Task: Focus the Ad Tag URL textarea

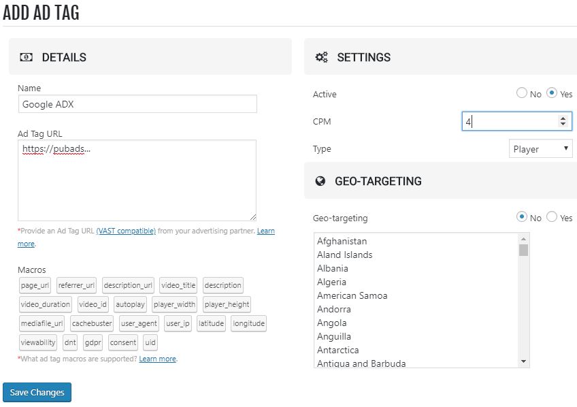Action: (x=137, y=180)
